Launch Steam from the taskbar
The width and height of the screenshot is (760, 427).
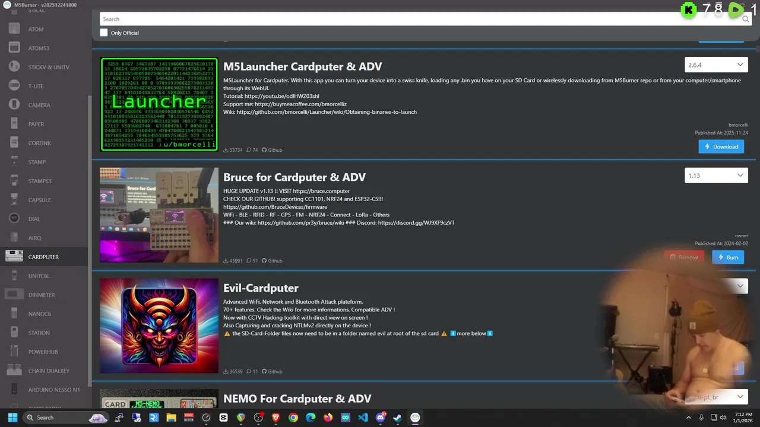pyautogui.click(x=398, y=418)
